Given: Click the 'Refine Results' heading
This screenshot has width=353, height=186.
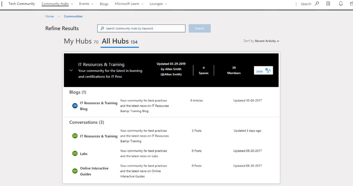Looking at the screenshot, I should (x=62, y=29).
